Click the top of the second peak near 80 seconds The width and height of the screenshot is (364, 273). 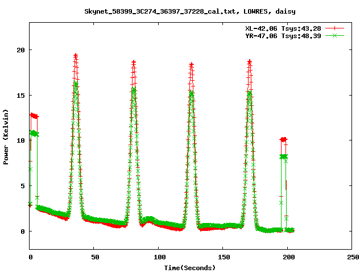click(134, 62)
